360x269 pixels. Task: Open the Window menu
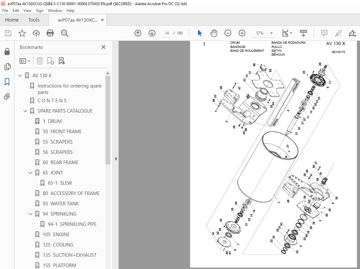tap(55, 11)
